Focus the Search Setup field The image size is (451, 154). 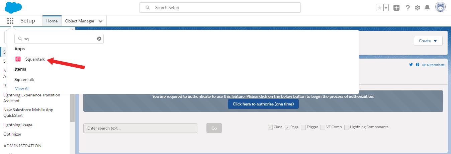coord(220,8)
